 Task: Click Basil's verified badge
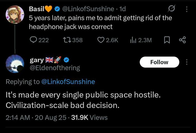57,9
